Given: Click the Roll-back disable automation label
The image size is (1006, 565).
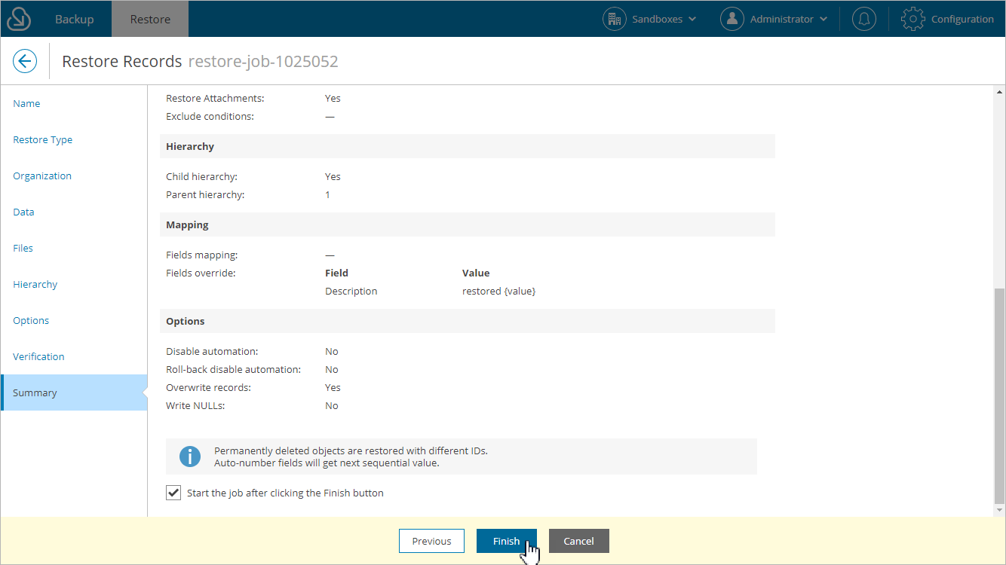Looking at the screenshot, I should [233, 369].
